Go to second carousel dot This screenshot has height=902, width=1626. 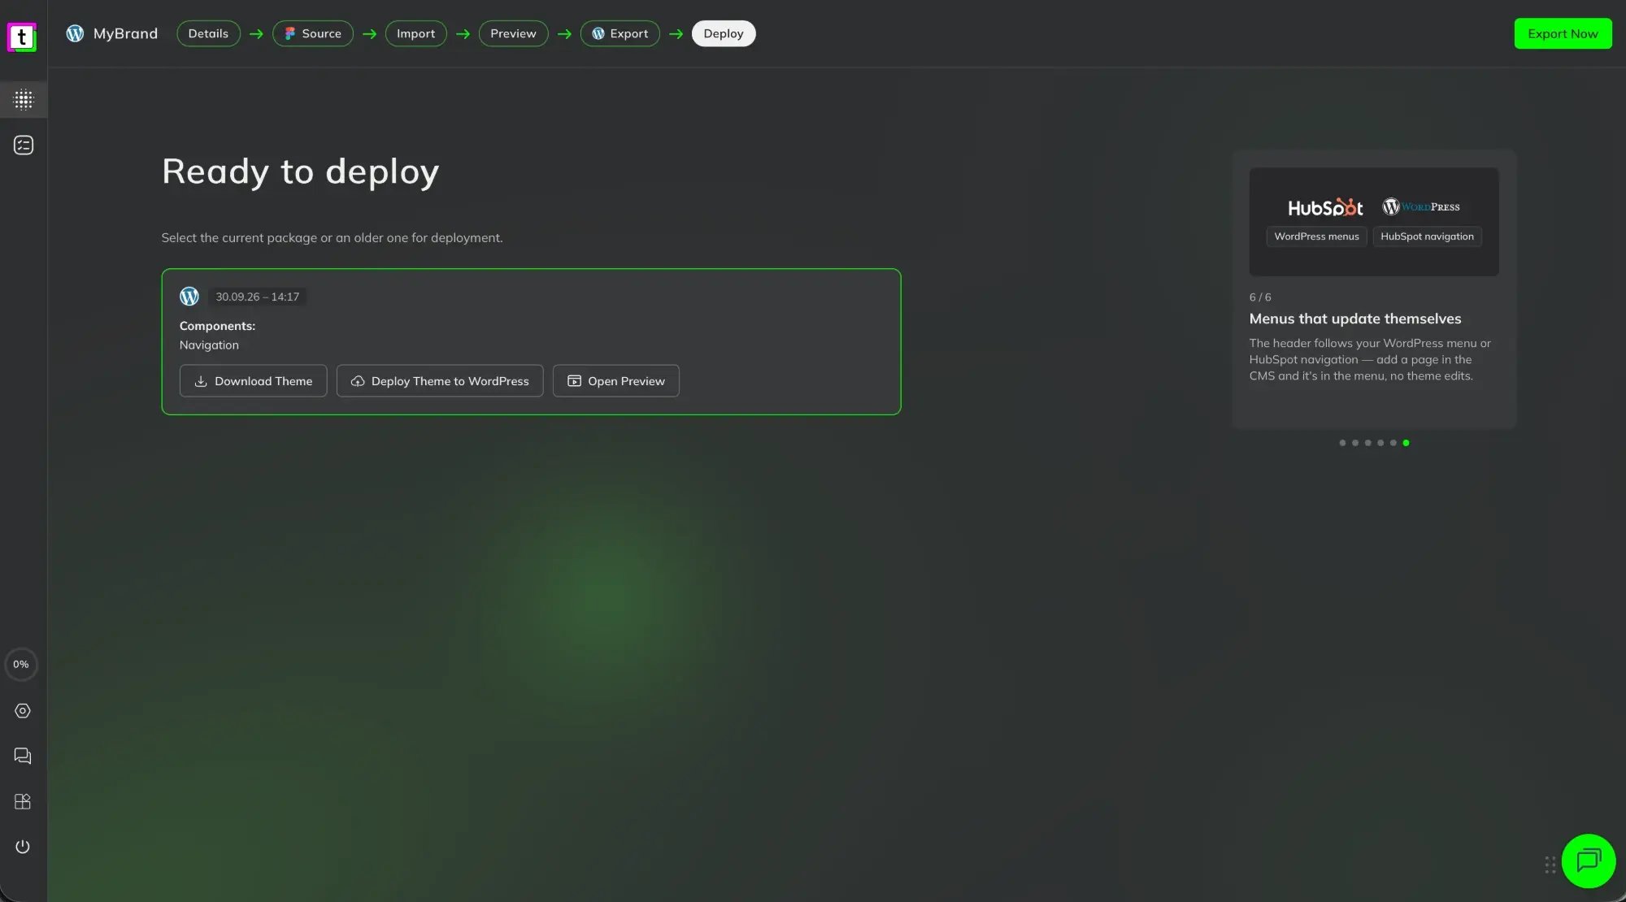pos(1355,443)
